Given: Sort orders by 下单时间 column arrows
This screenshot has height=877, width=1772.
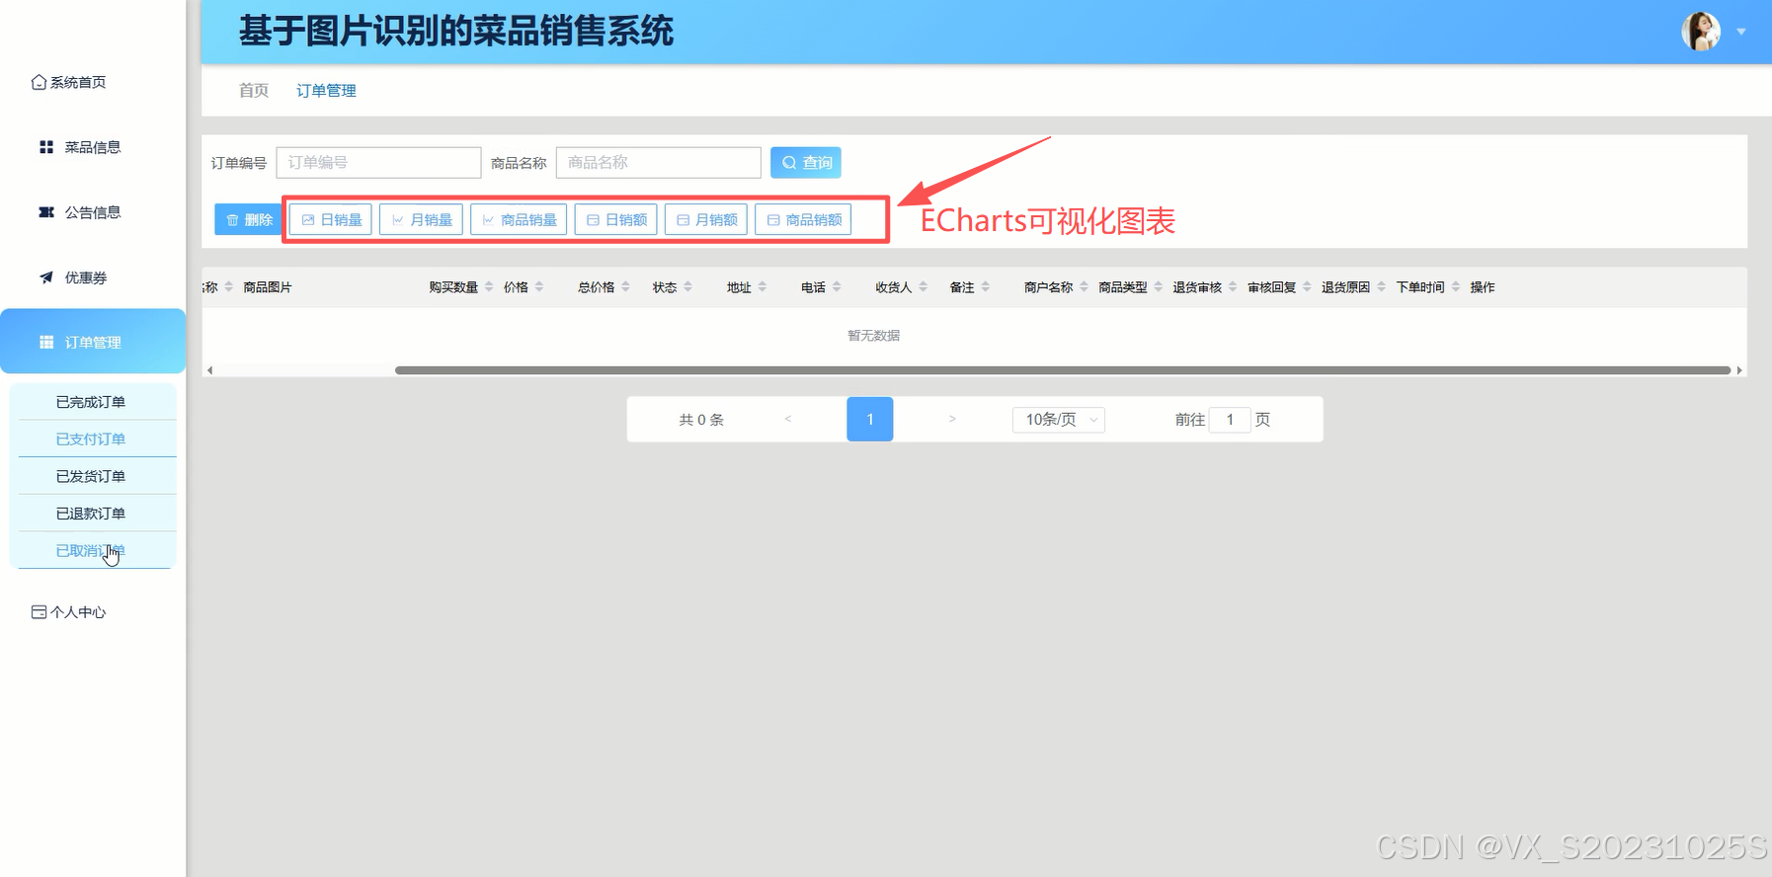Looking at the screenshot, I should tap(1456, 287).
